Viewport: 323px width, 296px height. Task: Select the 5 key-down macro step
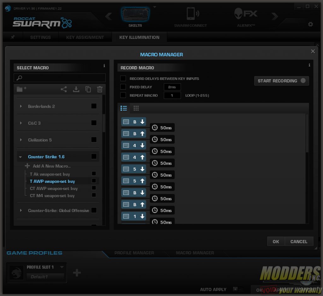134,169
